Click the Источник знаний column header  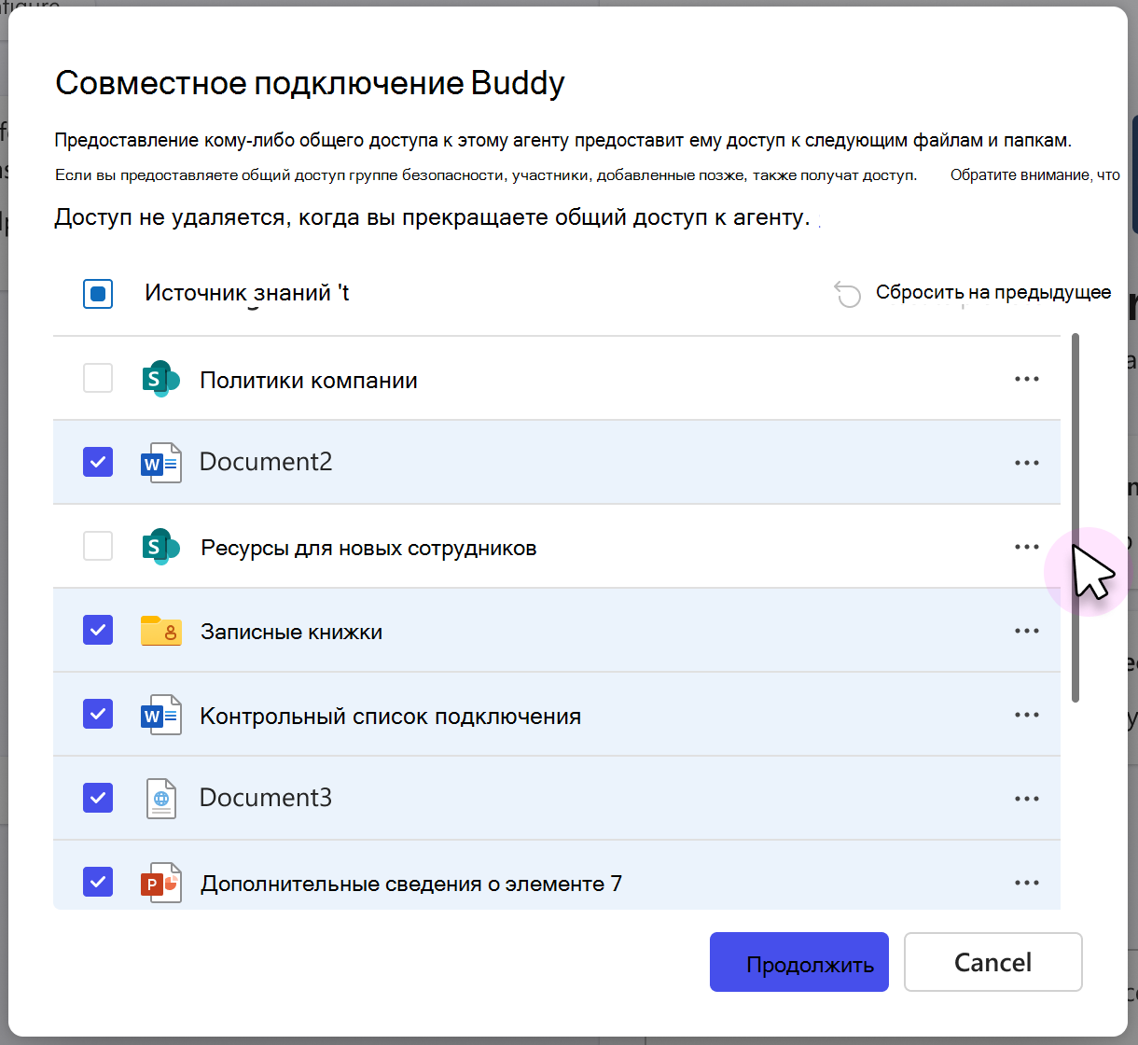click(247, 293)
